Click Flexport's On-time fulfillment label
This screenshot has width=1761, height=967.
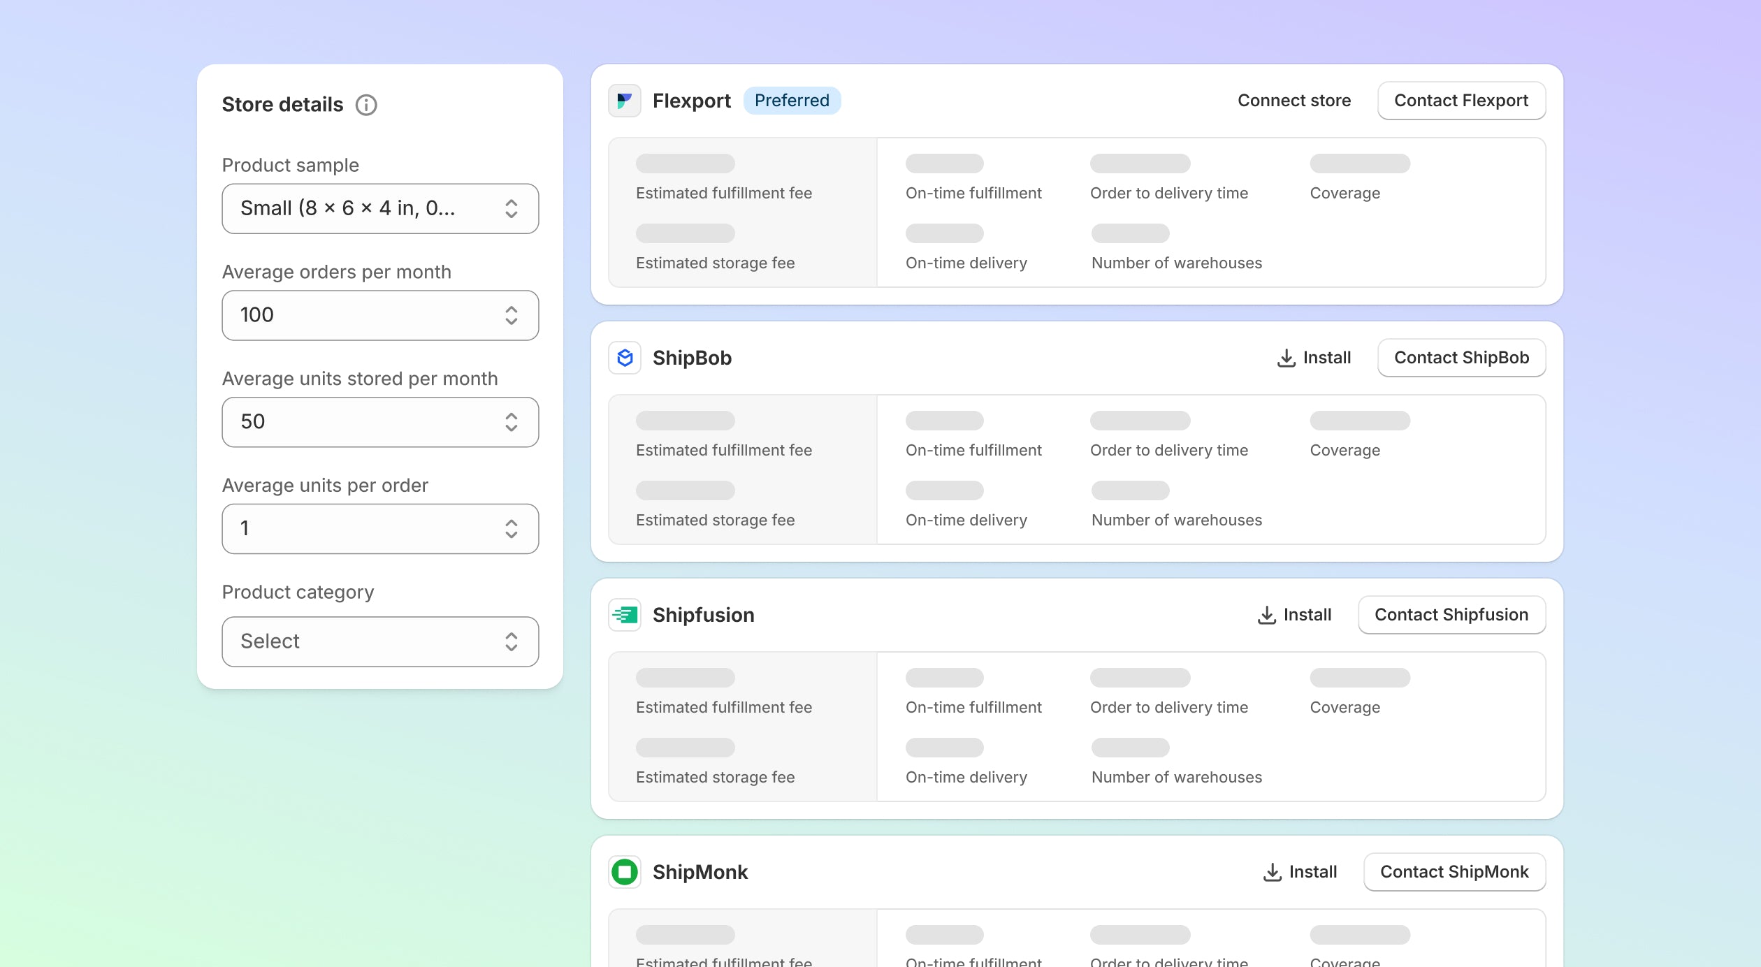(973, 193)
